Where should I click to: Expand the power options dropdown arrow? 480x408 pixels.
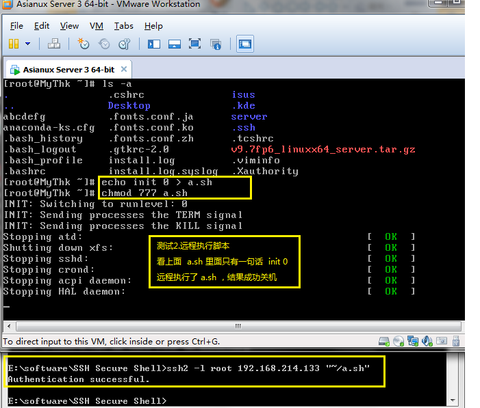(x=28, y=44)
